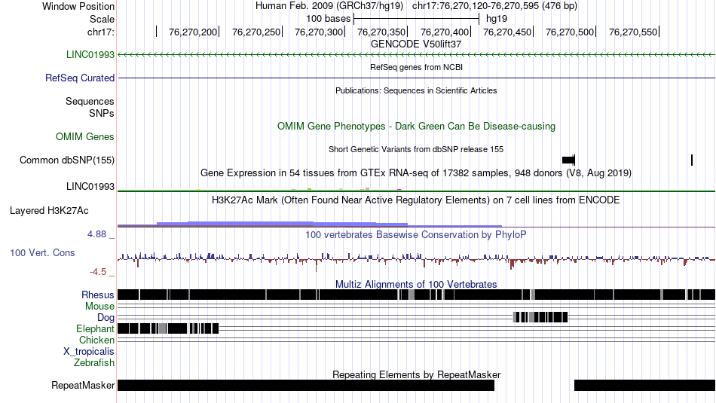The width and height of the screenshot is (716, 403).
Task: Click the RepeatMasker track label
Action: [83, 386]
